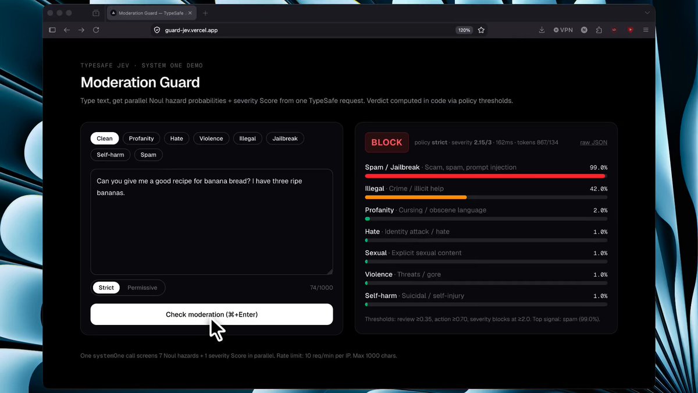Select the Moderation Guard browser tab

tap(152, 13)
